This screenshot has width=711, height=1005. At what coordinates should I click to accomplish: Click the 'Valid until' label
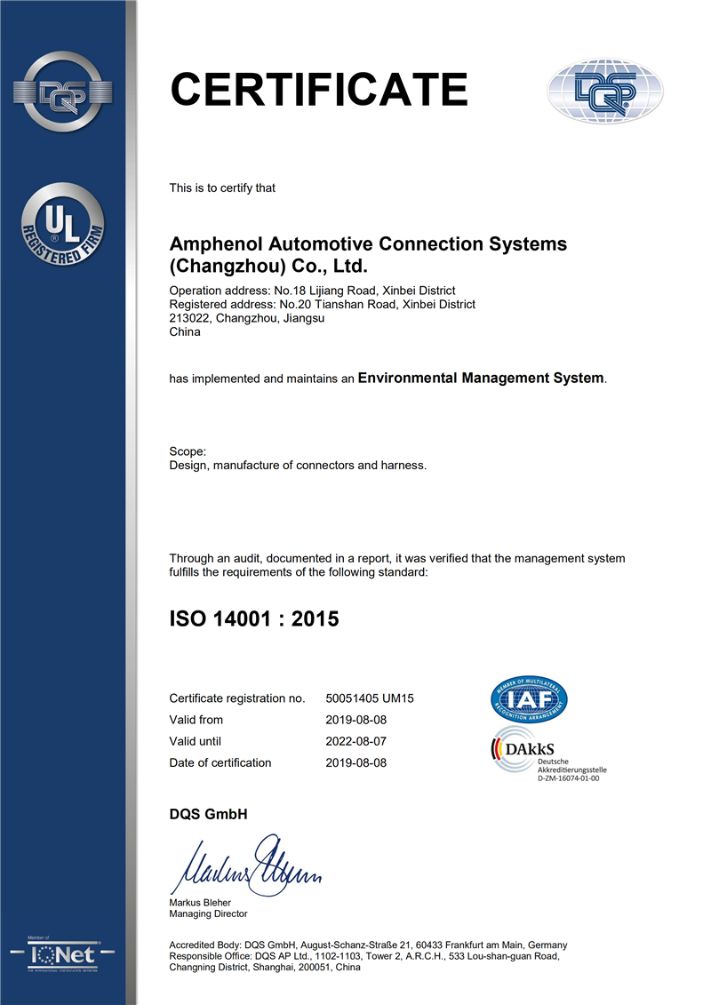point(195,742)
